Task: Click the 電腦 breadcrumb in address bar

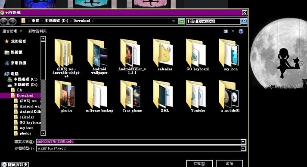Action: pyautogui.click(x=35, y=21)
